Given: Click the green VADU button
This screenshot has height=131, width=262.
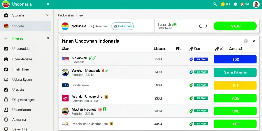Looking at the screenshot, I should pos(235,26).
